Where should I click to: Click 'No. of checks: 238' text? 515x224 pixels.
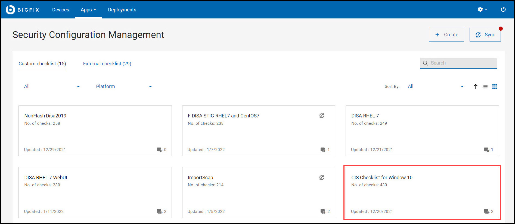[206, 123]
